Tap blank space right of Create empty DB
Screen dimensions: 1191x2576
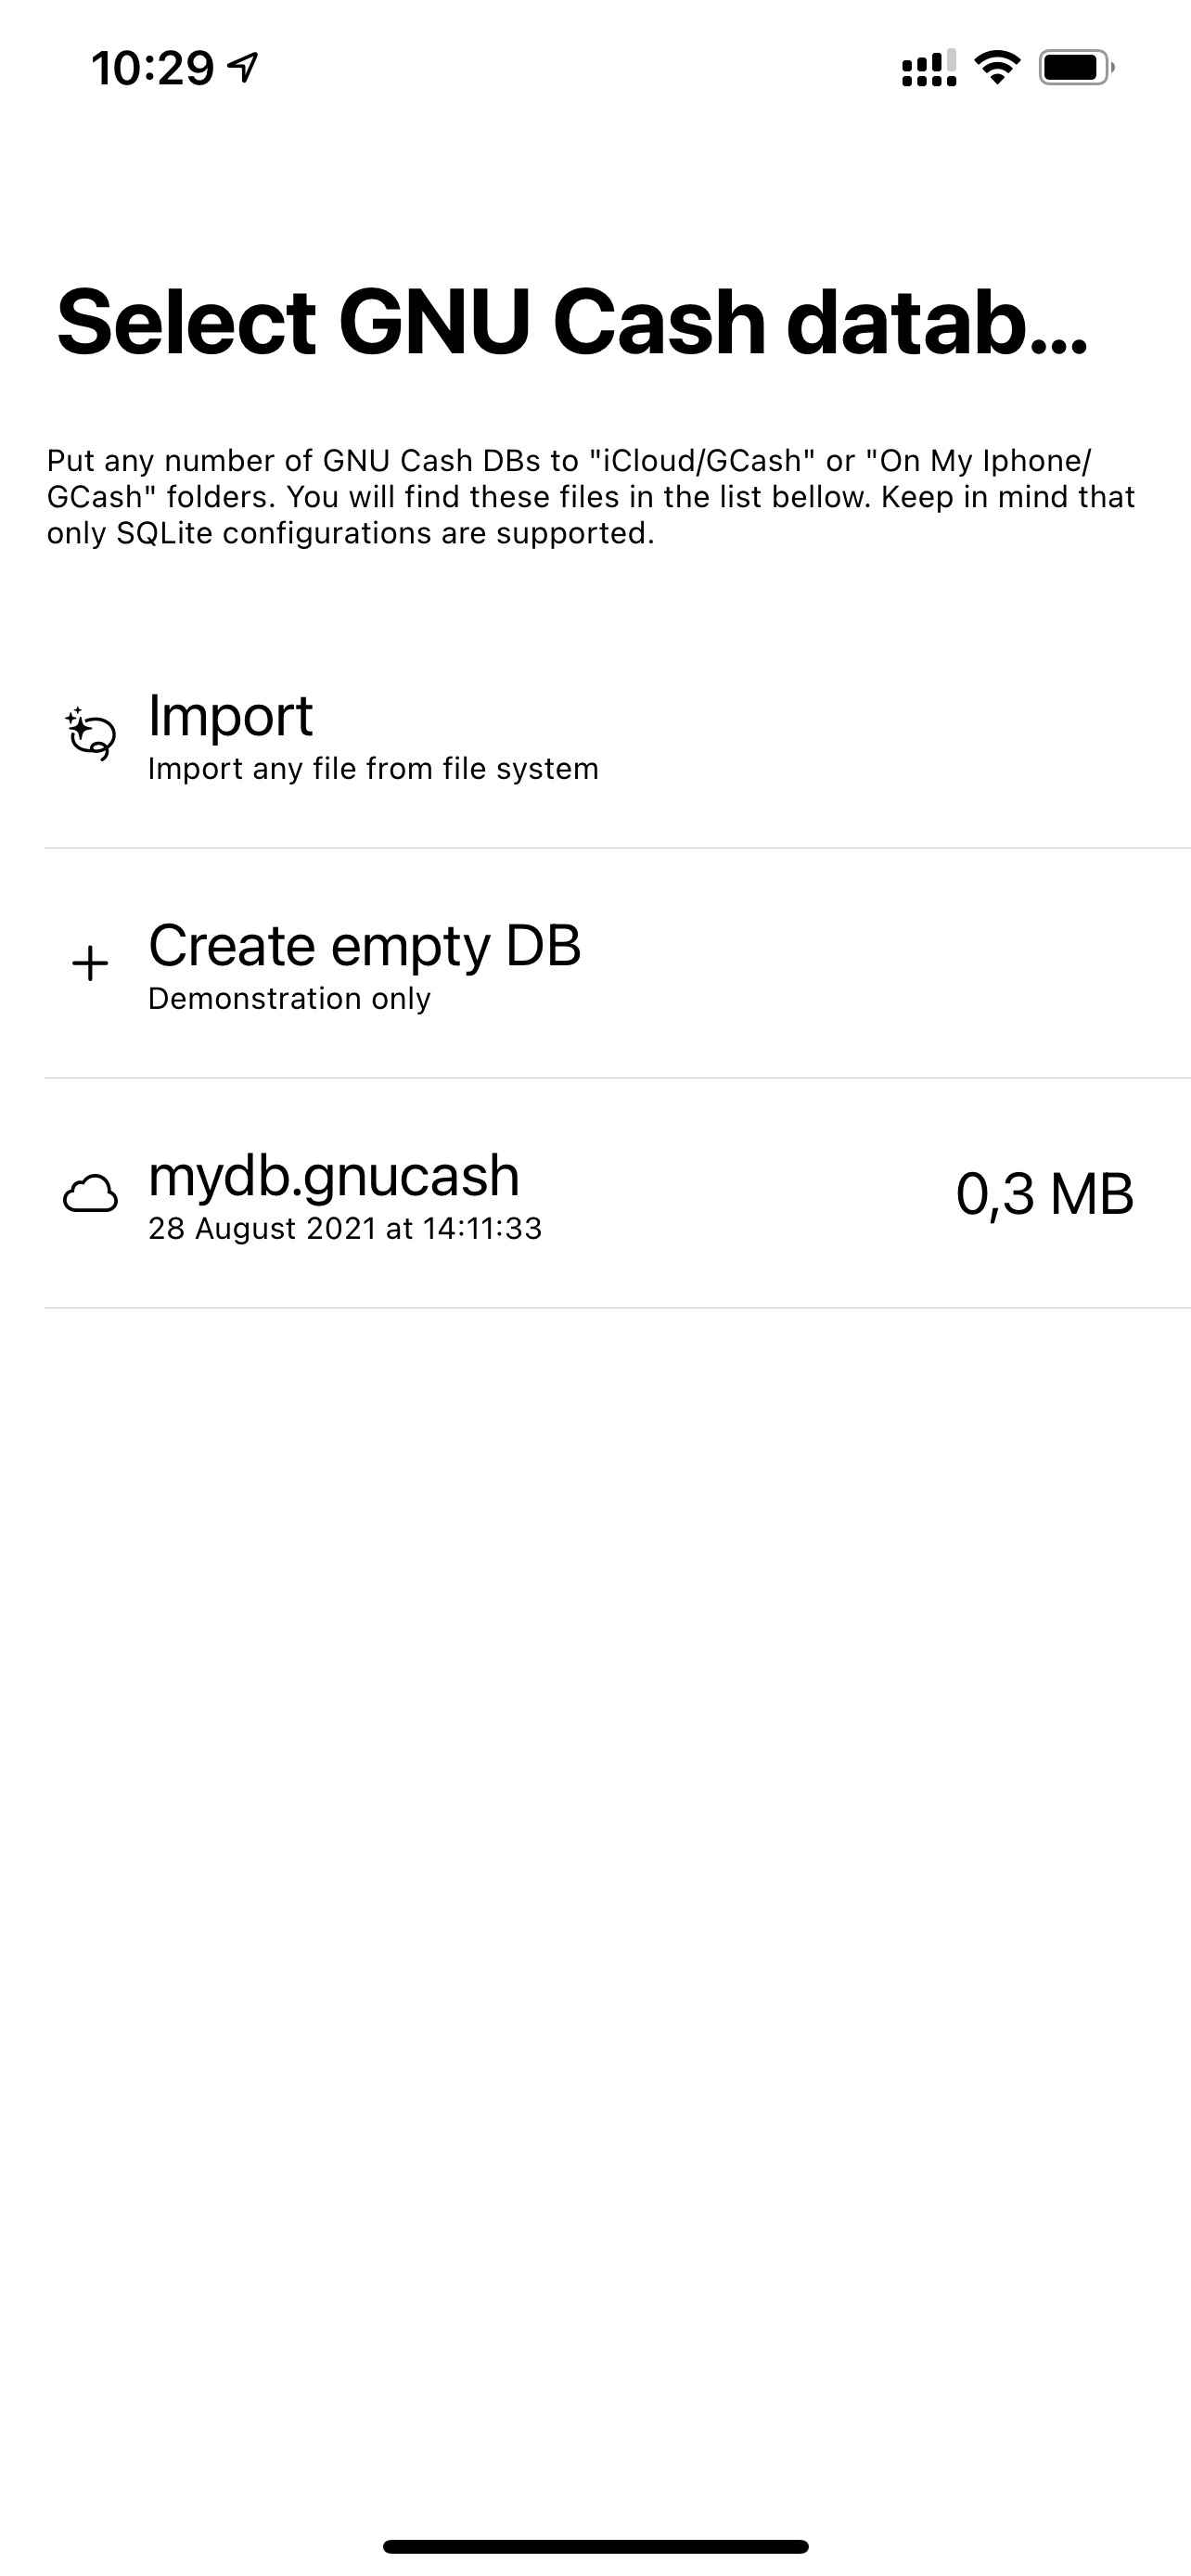click(x=880, y=964)
